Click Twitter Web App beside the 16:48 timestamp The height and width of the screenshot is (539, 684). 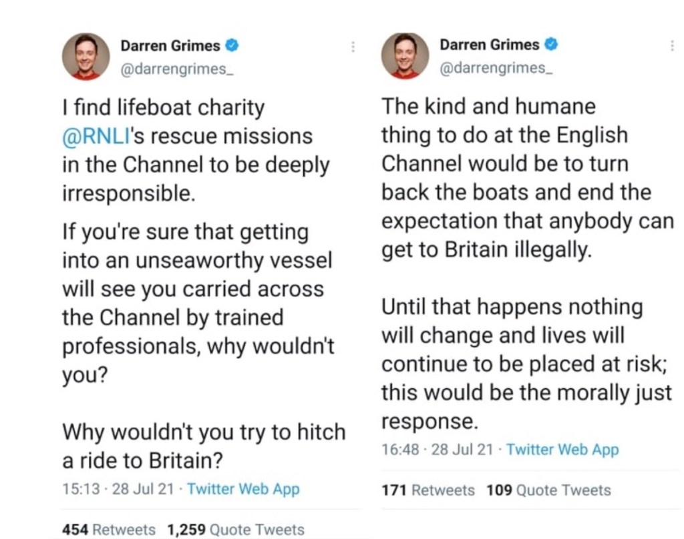[x=562, y=450]
